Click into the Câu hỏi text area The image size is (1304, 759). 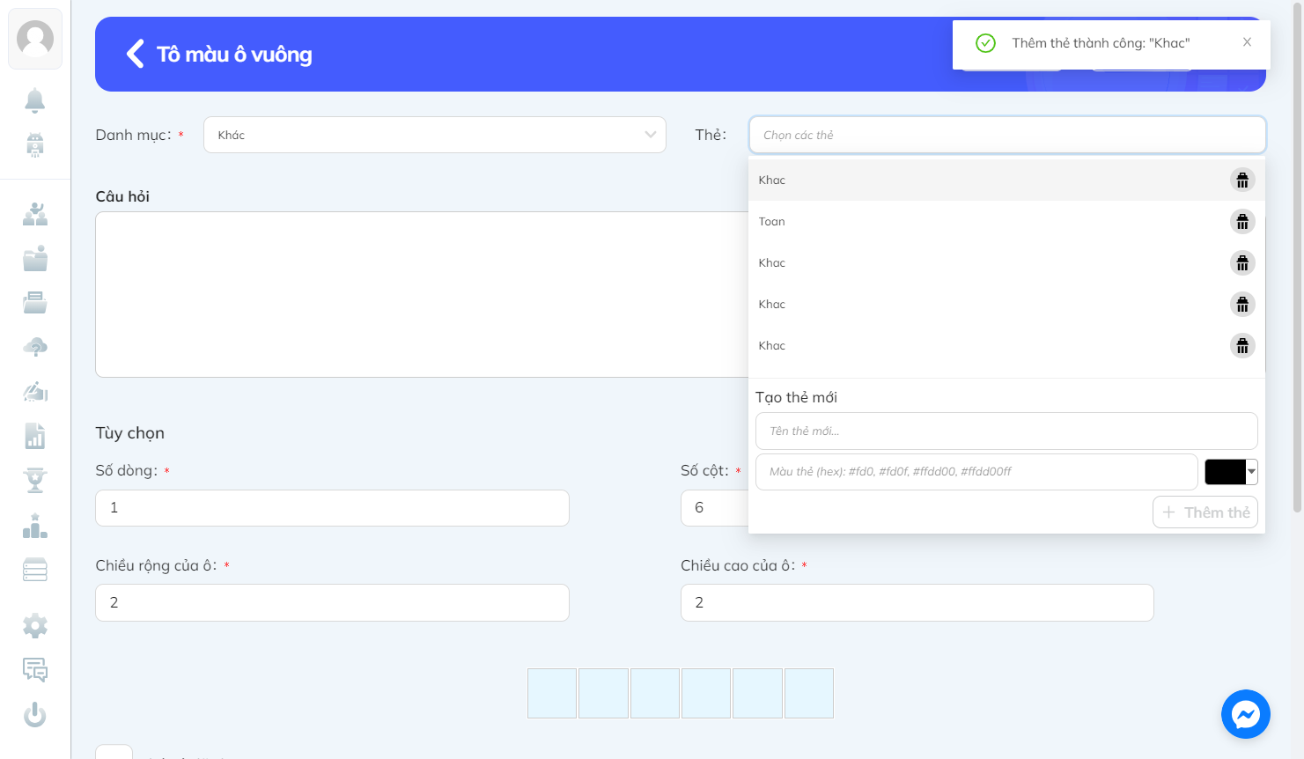click(423, 294)
